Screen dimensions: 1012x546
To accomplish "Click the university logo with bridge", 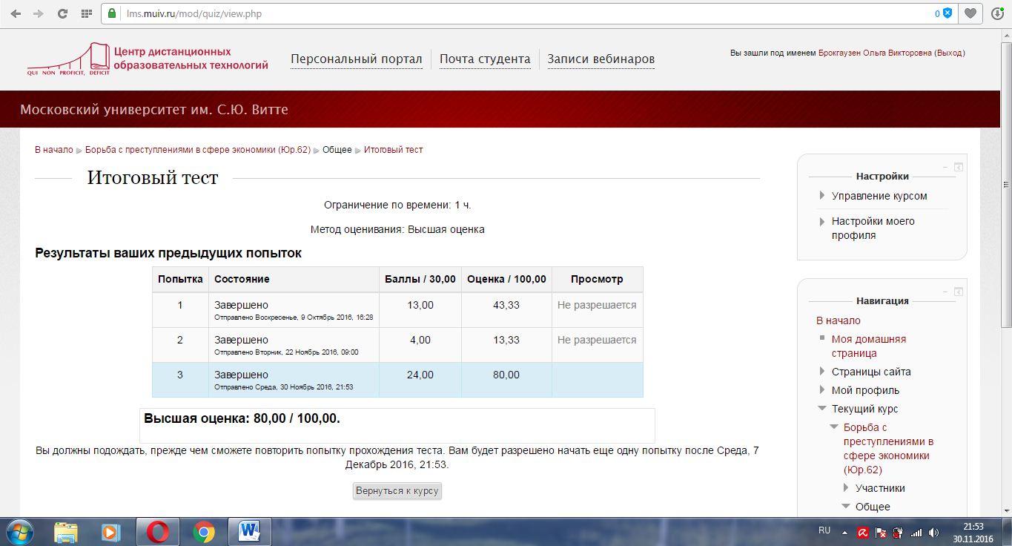I will (68, 59).
